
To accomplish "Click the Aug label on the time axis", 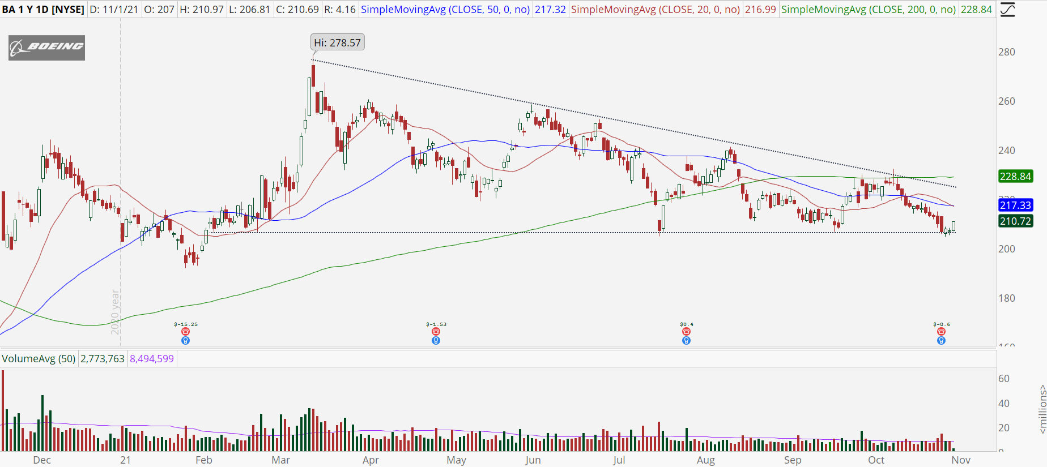I will pos(705,460).
